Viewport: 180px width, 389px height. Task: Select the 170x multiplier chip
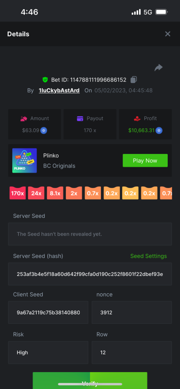(18, 193)
